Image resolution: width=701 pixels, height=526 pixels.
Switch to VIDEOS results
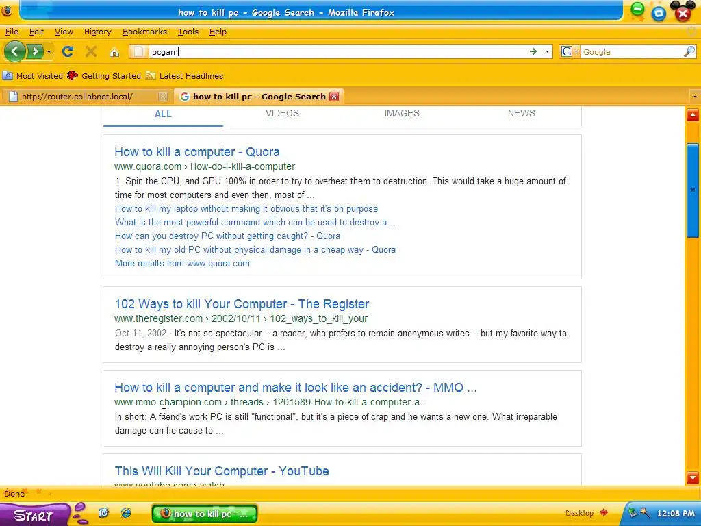point(282,113)
